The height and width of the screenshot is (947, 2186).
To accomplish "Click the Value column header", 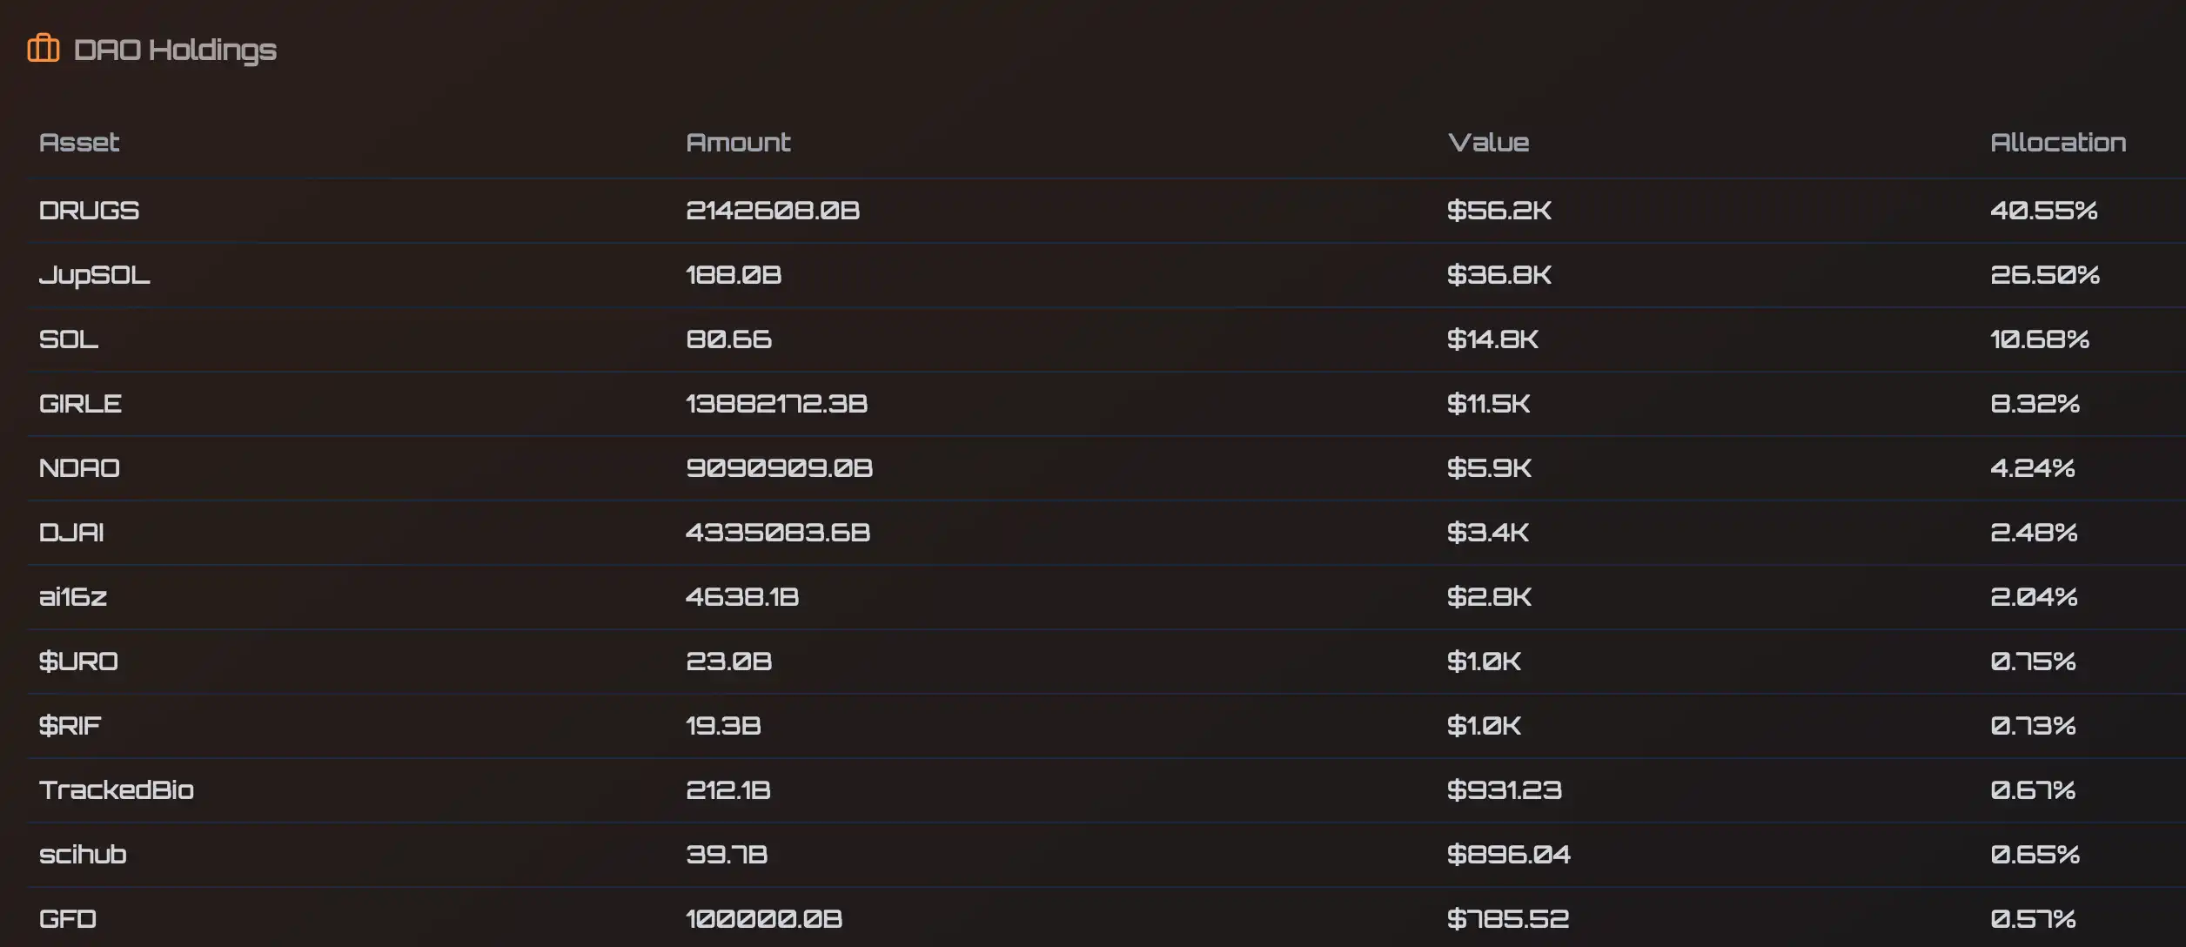I will (x=1488, y=143).
